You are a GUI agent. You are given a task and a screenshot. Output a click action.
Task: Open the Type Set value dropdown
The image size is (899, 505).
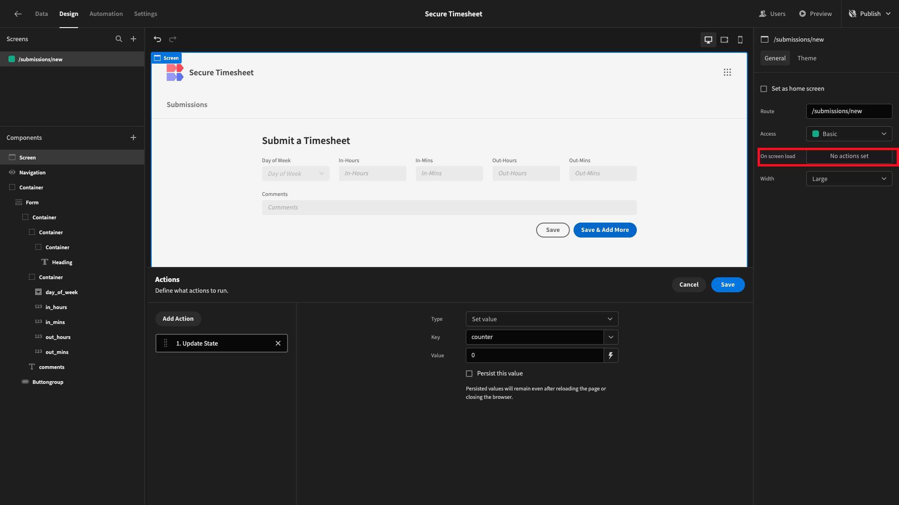[x=542, y=319]
